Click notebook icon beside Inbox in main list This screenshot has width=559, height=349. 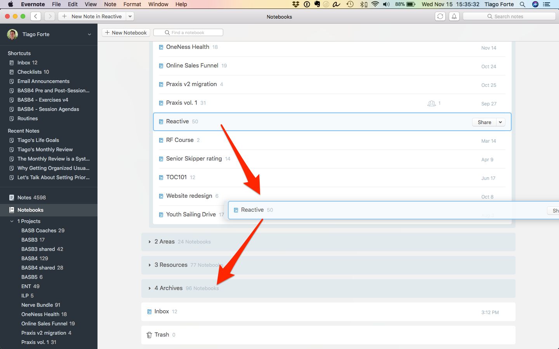(149, 311)
